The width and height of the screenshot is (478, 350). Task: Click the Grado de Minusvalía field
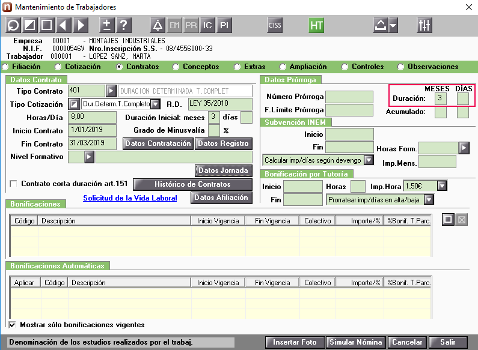(x=214, y=130)
